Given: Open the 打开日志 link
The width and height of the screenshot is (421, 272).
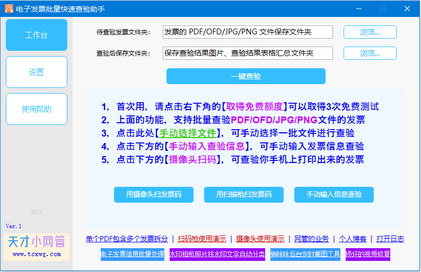Looking at the screenshot, I should (390, 239).
